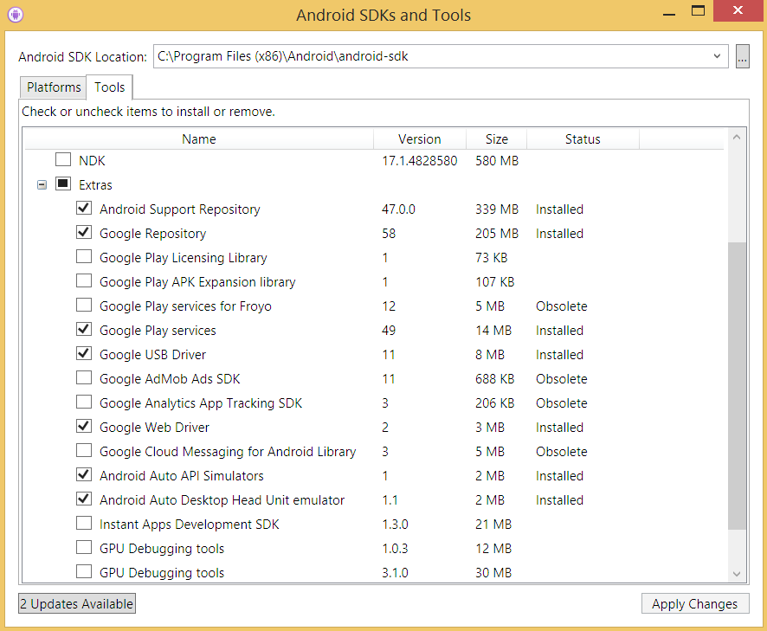Open the Android SDK Location dropdown
Image resolution: width=767 pixels, height=631 pixels.
click(717, 56)
